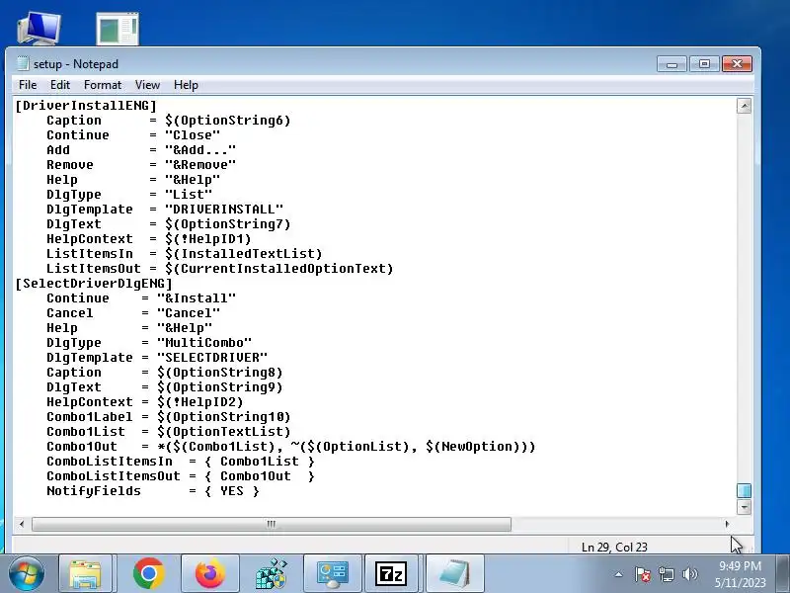Click the [SelectDriverDlgENG] section header
Image resolution: width=790 pixels, height=593 pixels.
pos(94,284)
